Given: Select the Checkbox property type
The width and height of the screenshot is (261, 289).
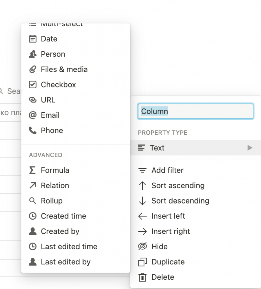Looking at the screenshot, I should click(x=58, y=85).
